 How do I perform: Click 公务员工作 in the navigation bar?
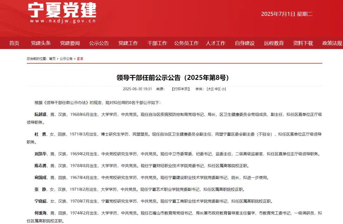tap(186, 43)
